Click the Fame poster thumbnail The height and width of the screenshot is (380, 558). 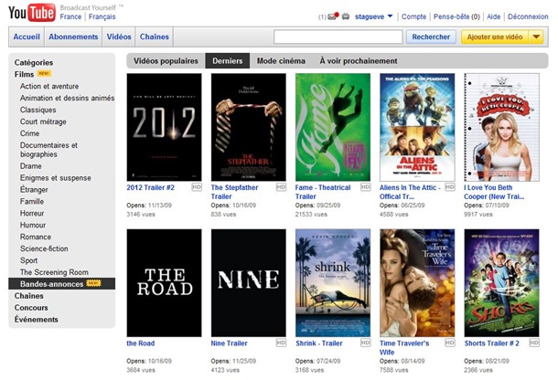click(x=333, y=127)
